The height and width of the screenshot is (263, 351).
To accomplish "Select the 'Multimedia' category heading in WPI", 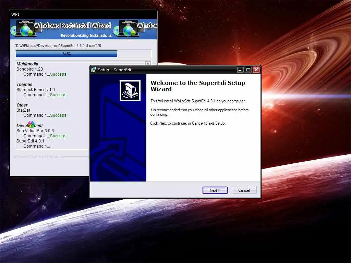I will (x=27, y=64).
